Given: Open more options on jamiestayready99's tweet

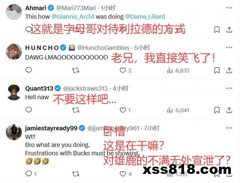Looking at the screenshot, I should [229, 128].
